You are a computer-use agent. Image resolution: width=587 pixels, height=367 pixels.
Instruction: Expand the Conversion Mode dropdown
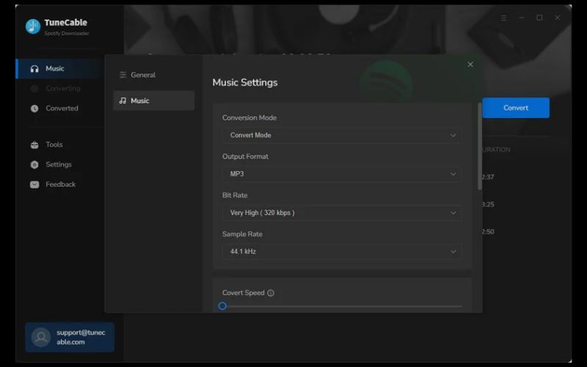341,135
